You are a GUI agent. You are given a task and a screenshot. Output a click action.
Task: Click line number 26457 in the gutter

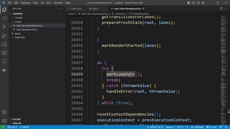(x=77, y=63)
